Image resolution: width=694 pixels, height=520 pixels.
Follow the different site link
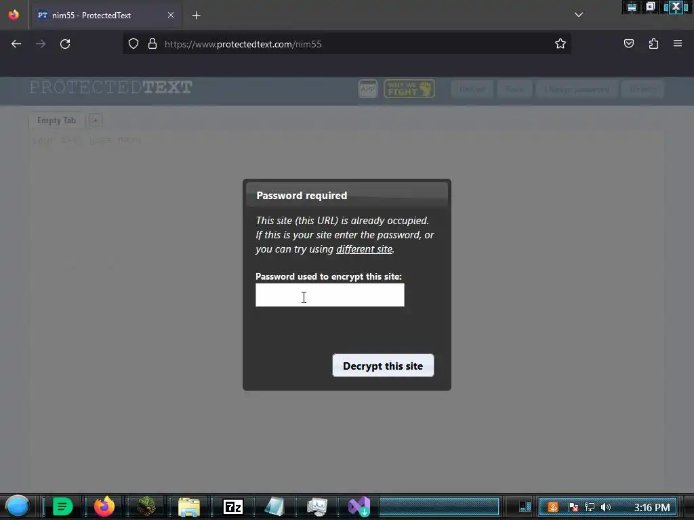tap(364, 249)
